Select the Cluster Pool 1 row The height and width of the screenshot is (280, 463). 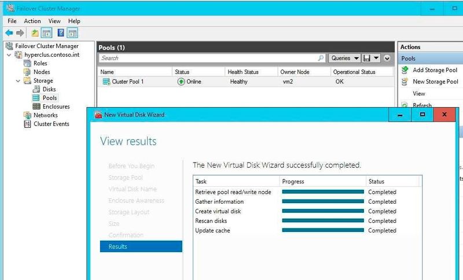pos(245,82)
